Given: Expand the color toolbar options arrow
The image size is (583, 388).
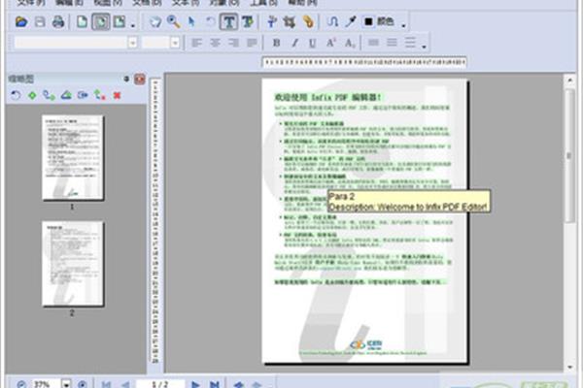Looking at the screenshot, I should tap(403, 25).
